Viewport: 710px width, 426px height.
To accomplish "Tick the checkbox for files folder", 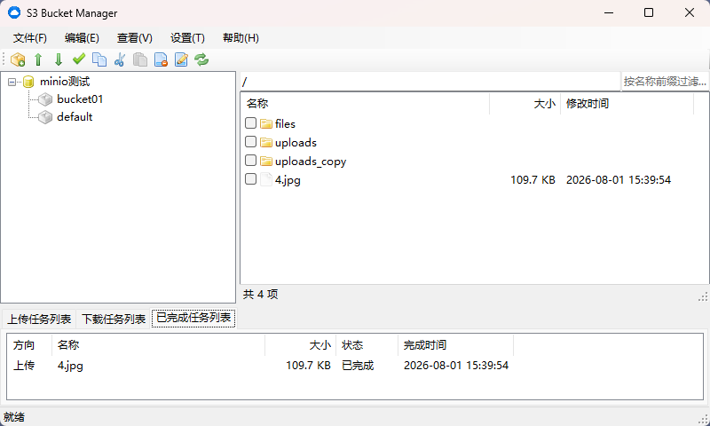I will pos(250,123).
